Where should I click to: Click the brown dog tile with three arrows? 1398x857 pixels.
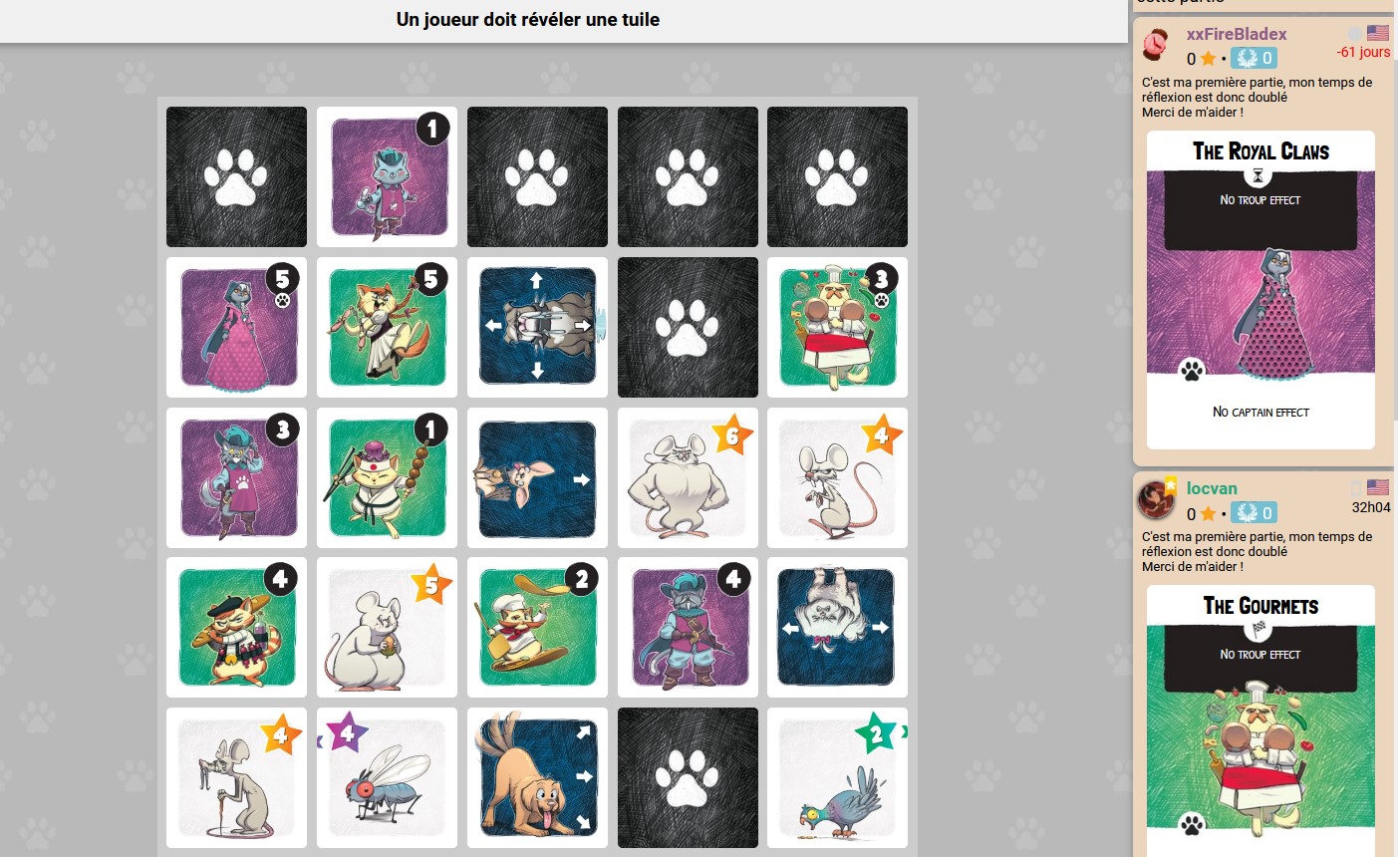click(537, 777)
